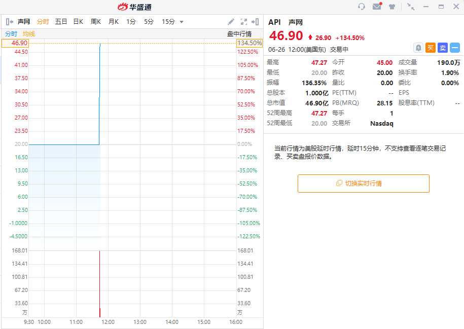Screen dimensions: 464x329
Task: Switch to 月K chart tab
Action: pos(113,22)
